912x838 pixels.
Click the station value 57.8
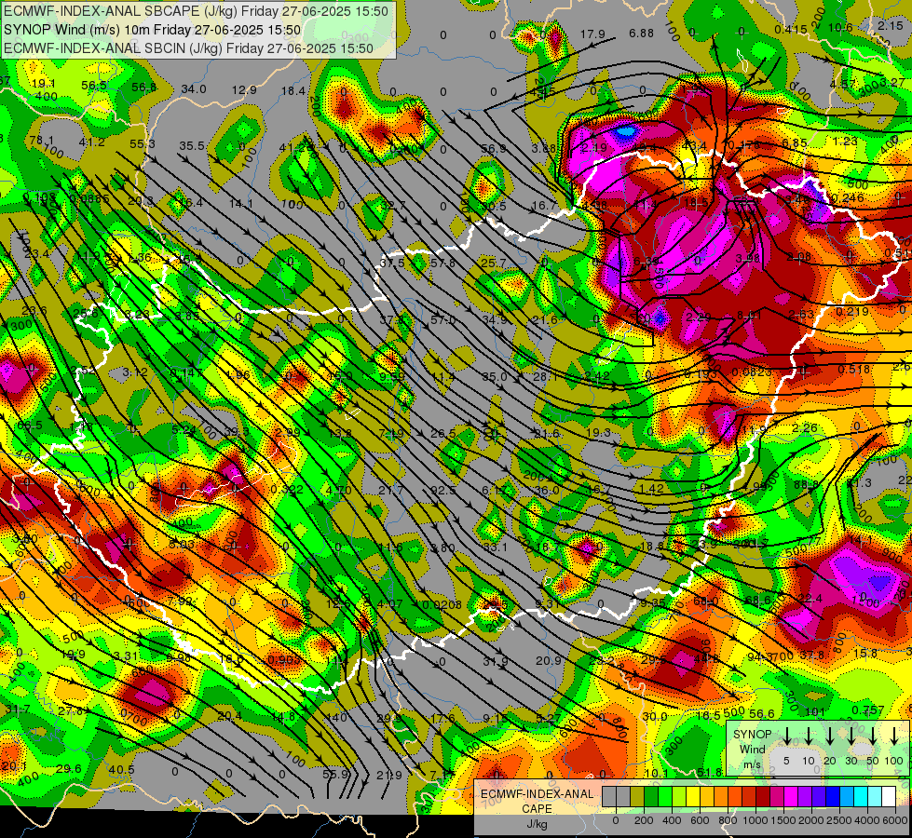443,264
